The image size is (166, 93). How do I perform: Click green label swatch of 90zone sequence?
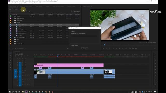point(10,16)
